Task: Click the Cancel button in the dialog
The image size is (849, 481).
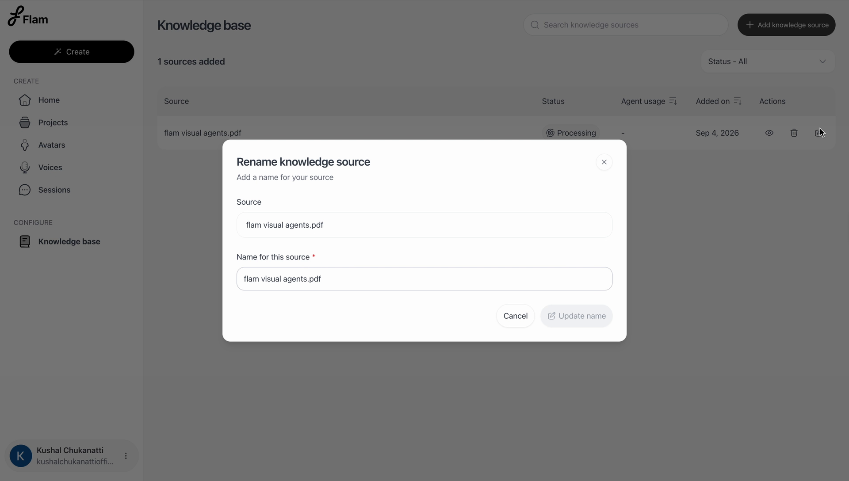Action: [515, 316]
